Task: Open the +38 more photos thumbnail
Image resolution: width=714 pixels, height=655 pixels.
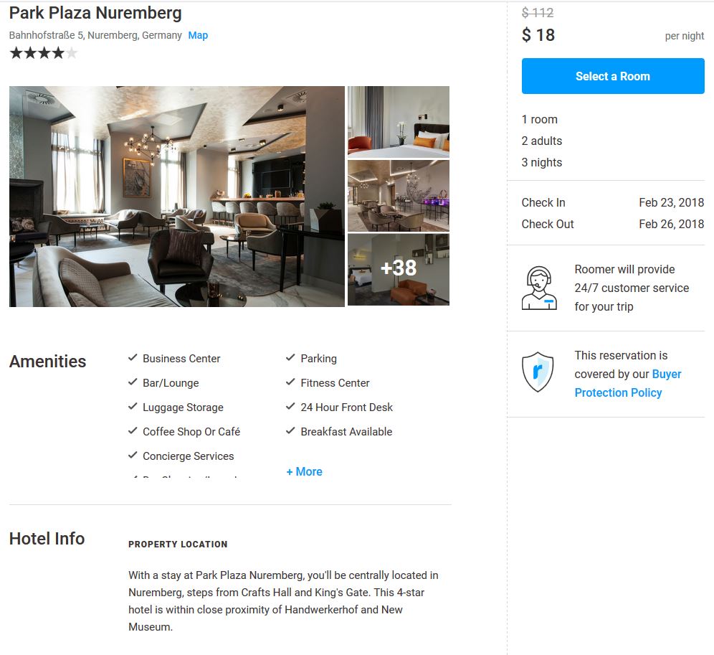Action: (x=399, y=269)
